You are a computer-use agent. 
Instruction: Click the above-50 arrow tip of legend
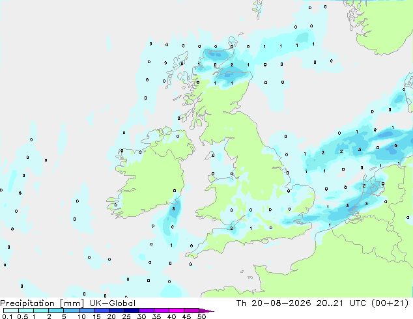tap(206, 311)
